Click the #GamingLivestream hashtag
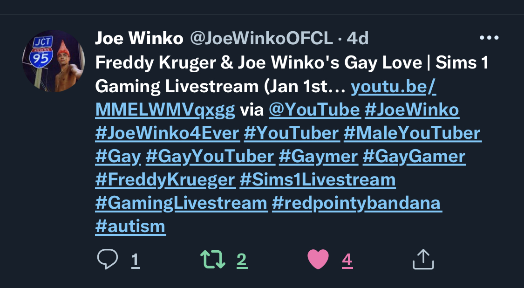524x288 pixels. [181, 203]
